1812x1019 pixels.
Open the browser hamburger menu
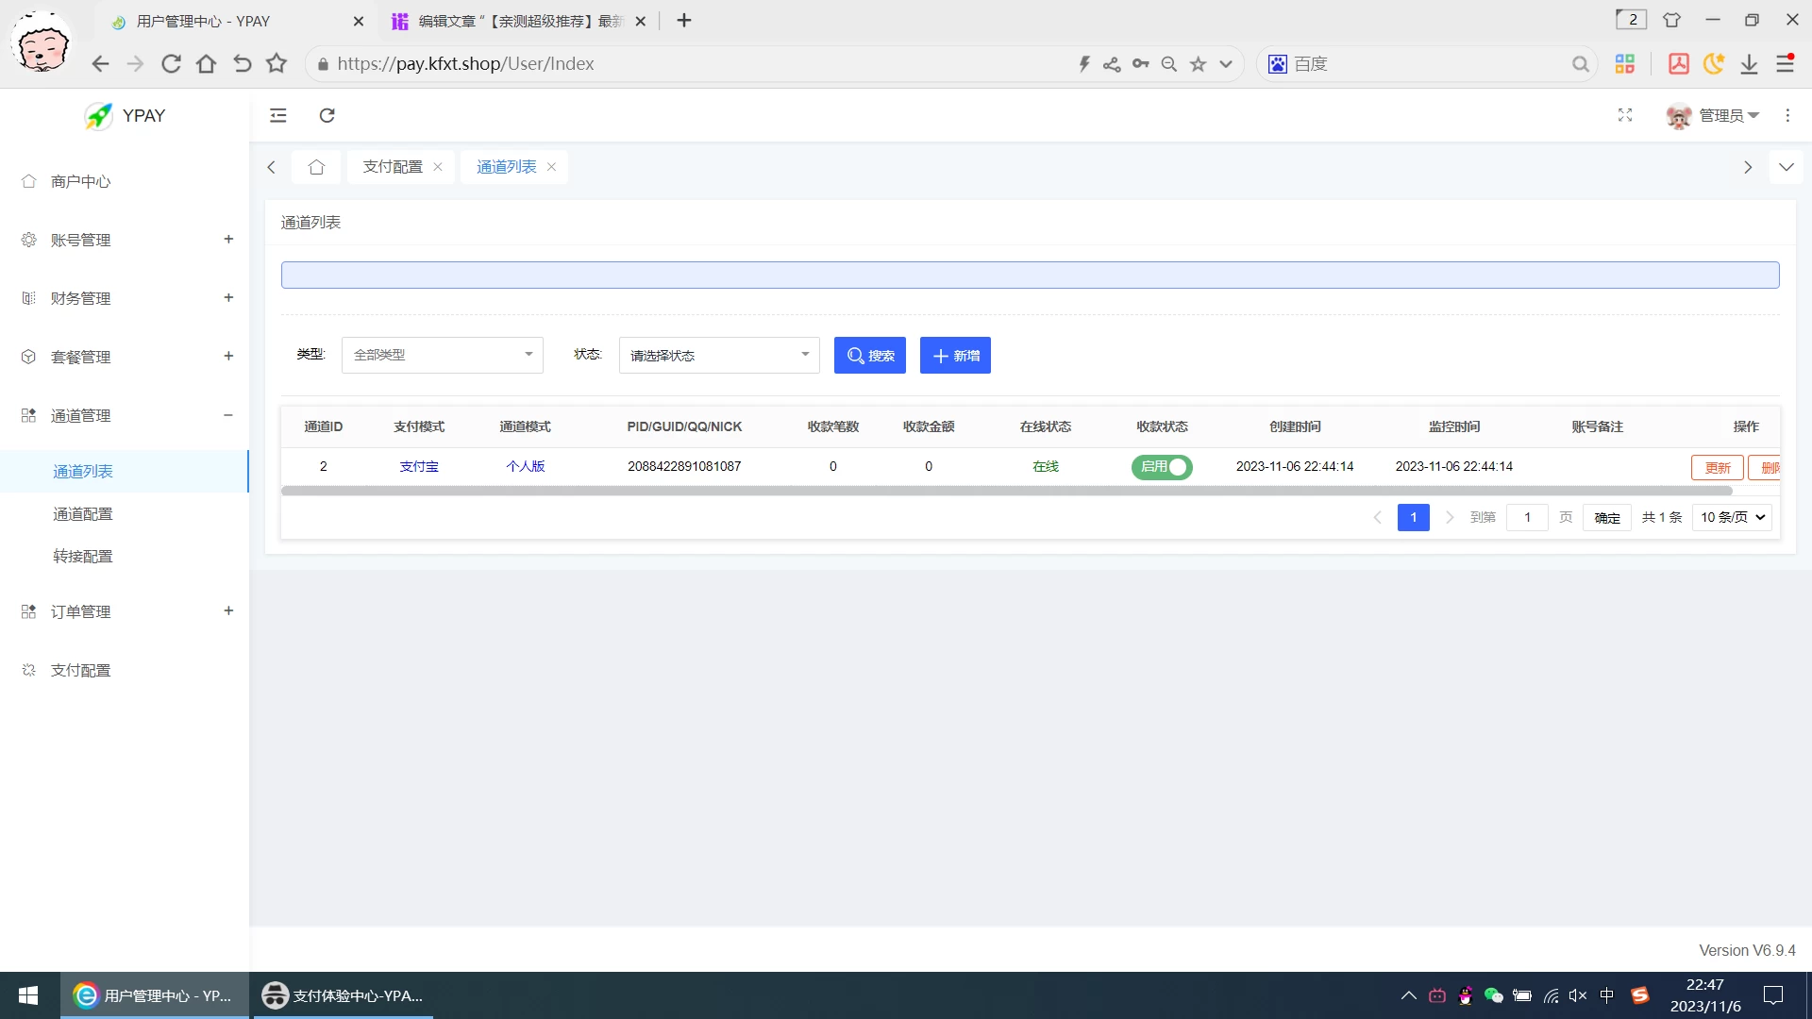click(1785, 63)
